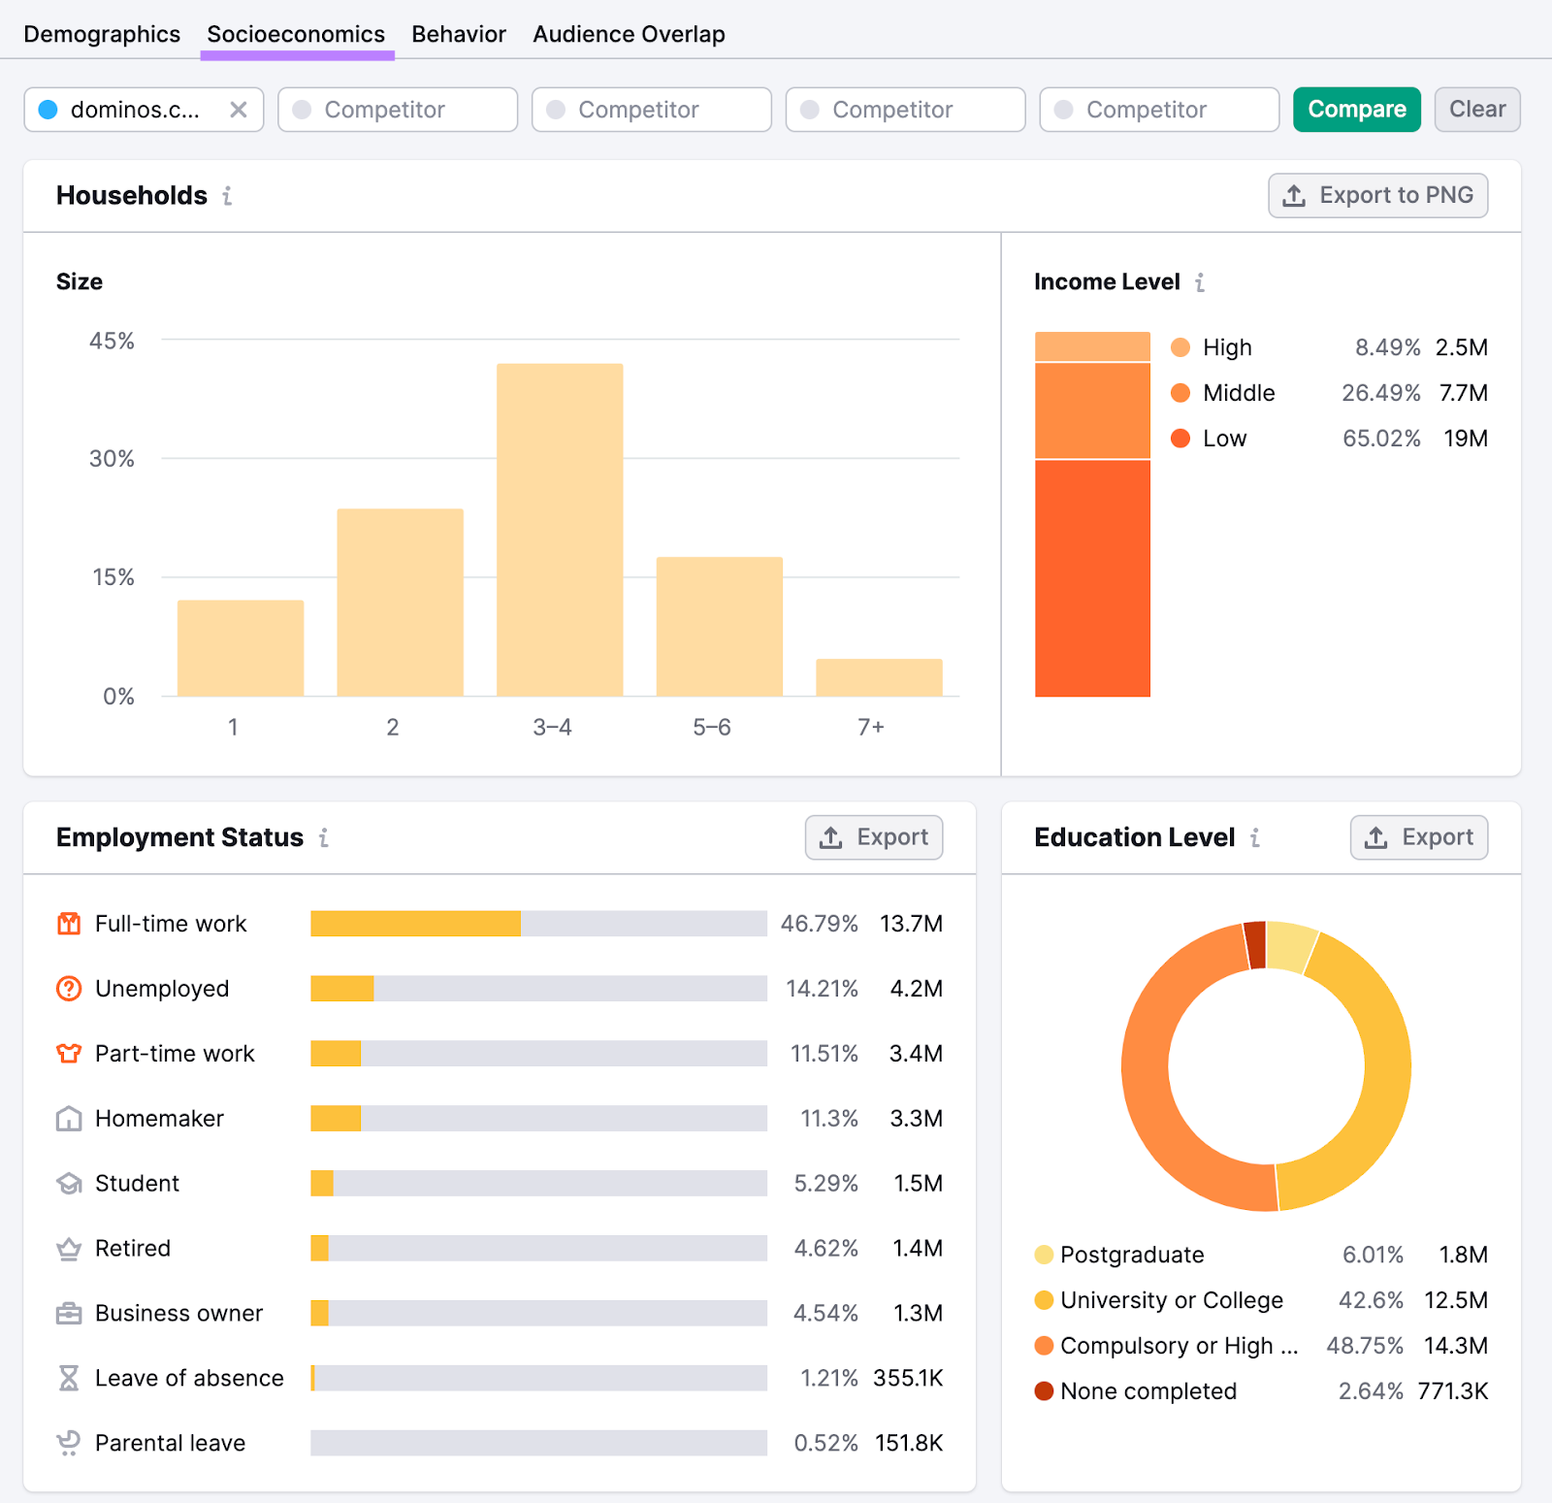Click the Student graduation cap icon

[x=68, y=1183]
